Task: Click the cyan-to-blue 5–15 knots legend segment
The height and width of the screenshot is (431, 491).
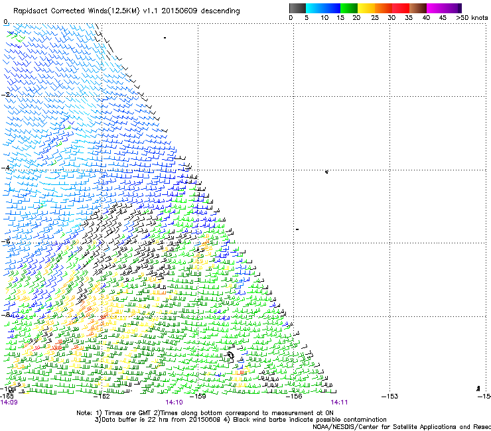Action: click(x=323, y=8)
